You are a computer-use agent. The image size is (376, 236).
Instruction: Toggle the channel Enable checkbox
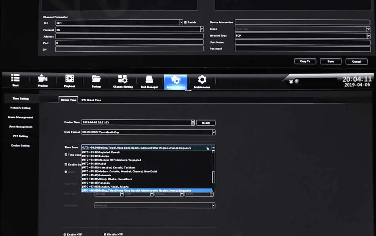pyautogui.click(x=185, y=22)
